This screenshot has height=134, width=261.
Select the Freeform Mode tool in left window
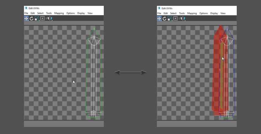coord(42,18)
